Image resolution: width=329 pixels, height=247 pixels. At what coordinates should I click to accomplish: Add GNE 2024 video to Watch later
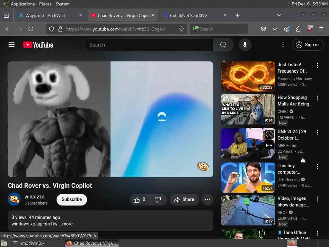tap(269, 134)
